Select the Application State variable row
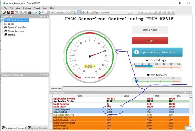The height and width of the screenshot is (131, 195). coord(121,101)
